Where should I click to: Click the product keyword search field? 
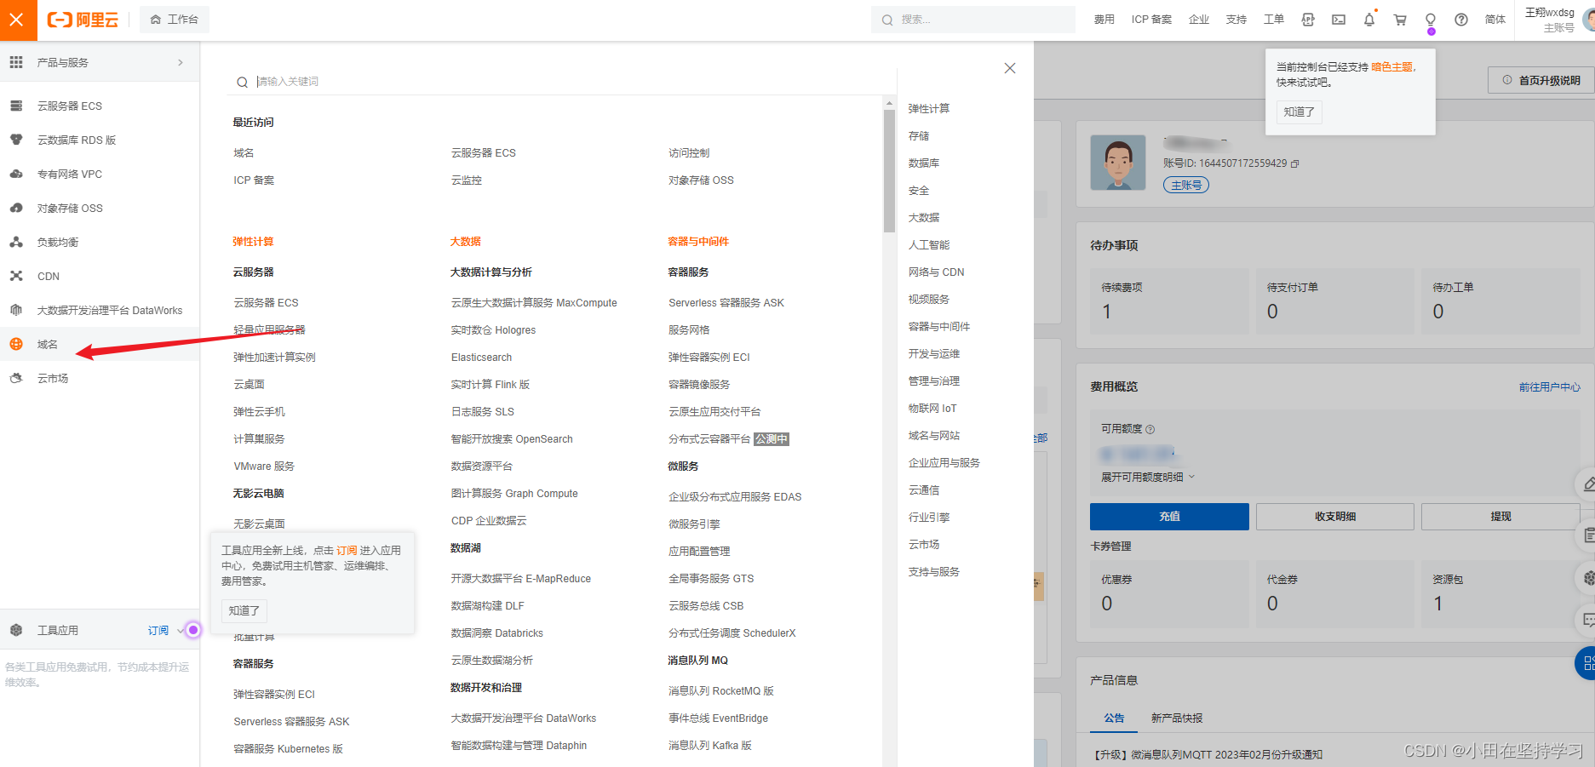[562, 82]
